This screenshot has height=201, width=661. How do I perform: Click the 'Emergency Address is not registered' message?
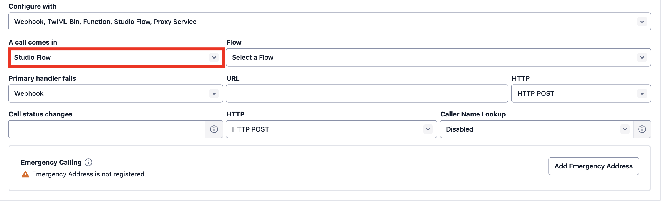pos(89,174)
